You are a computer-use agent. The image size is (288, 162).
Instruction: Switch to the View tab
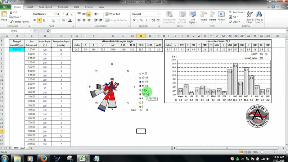[101, 7]
